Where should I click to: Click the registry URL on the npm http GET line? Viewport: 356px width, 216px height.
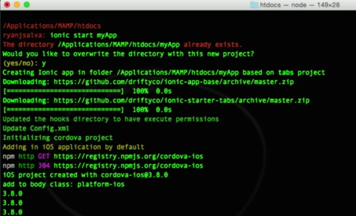click(128, 156)
